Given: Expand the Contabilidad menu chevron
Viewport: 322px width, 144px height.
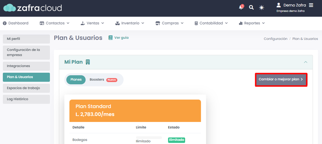Looking at the screenshot, I should coord(226,23).
